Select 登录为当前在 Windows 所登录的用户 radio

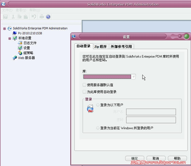point(98,128)
